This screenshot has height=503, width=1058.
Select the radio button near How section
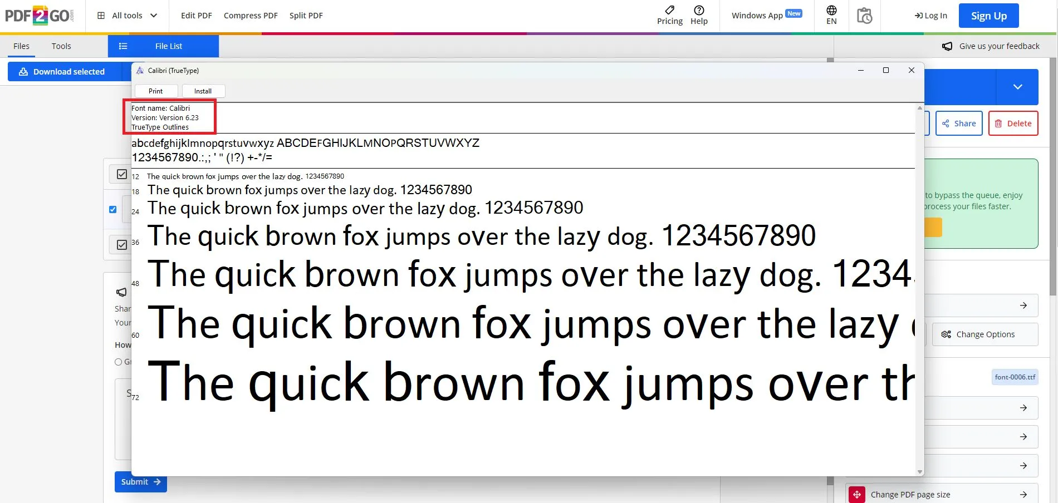(x=118, y=362)
